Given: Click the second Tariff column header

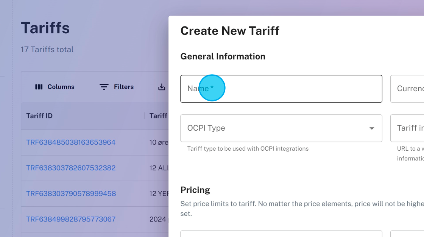Looking at the screenshot, I should point(158,116).
